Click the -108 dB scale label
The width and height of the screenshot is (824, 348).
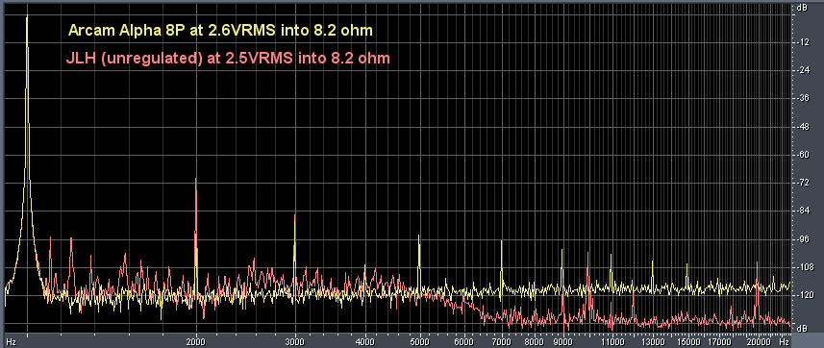click(804, 267)
